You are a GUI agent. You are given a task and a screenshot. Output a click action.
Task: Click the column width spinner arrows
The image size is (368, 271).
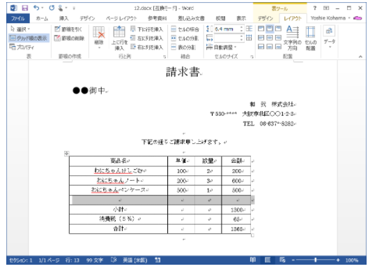(242, 38)
